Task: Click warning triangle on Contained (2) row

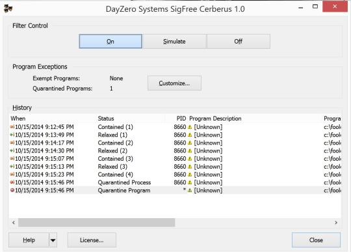Action: 190,143
